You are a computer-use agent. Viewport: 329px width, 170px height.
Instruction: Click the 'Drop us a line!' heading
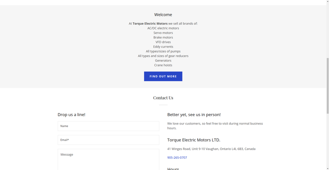tap(71, 115)
